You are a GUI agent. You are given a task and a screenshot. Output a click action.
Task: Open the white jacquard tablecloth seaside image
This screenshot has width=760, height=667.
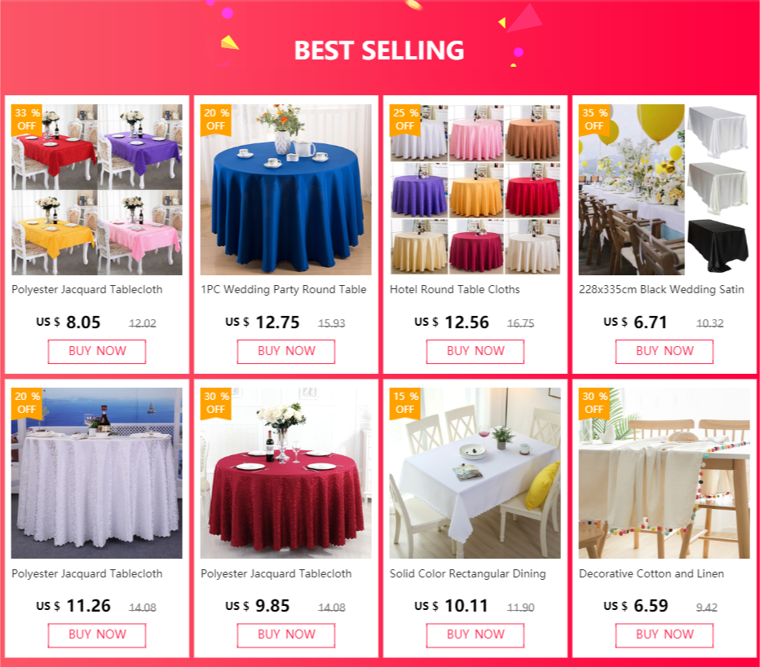[x=97, y=473]
